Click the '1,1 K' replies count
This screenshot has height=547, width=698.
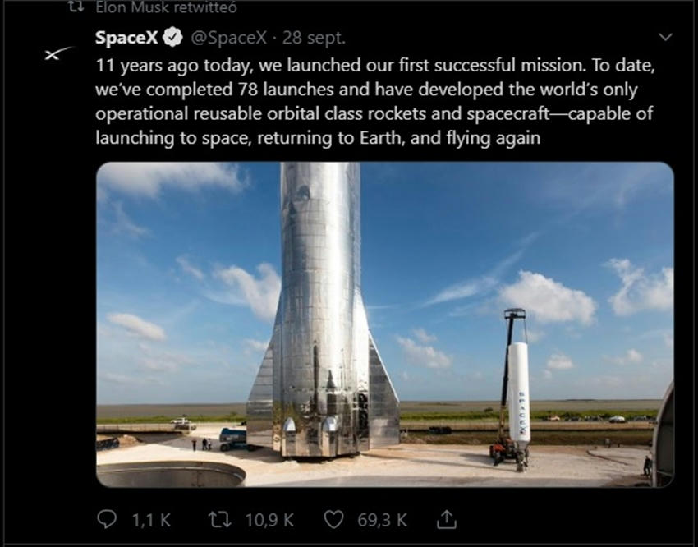click(x=151, y=518)
